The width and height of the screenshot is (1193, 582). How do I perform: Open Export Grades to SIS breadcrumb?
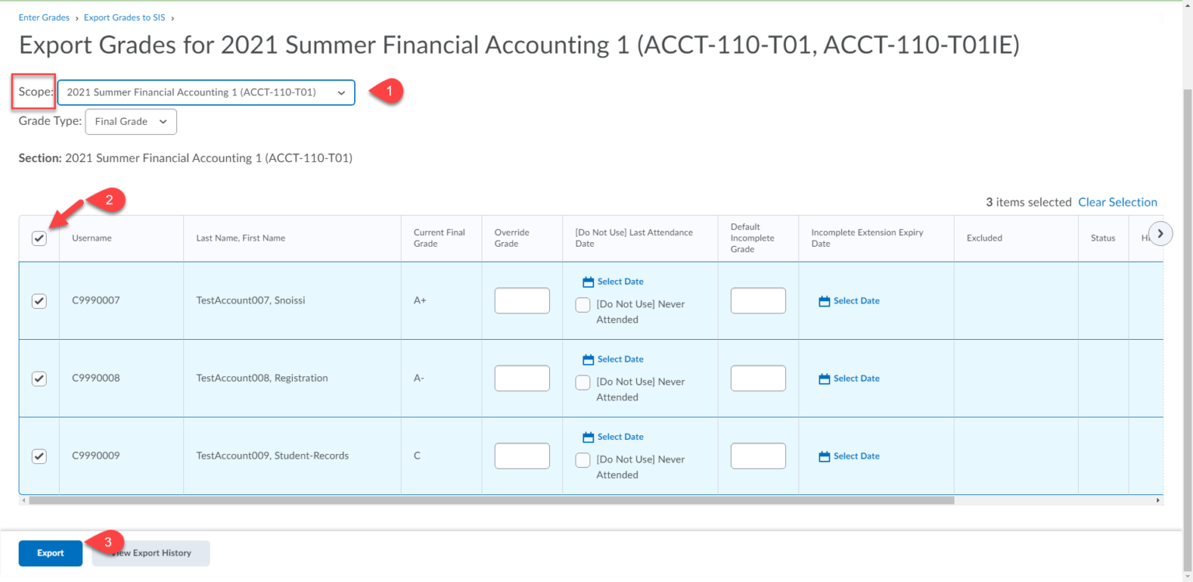point(126,17)
